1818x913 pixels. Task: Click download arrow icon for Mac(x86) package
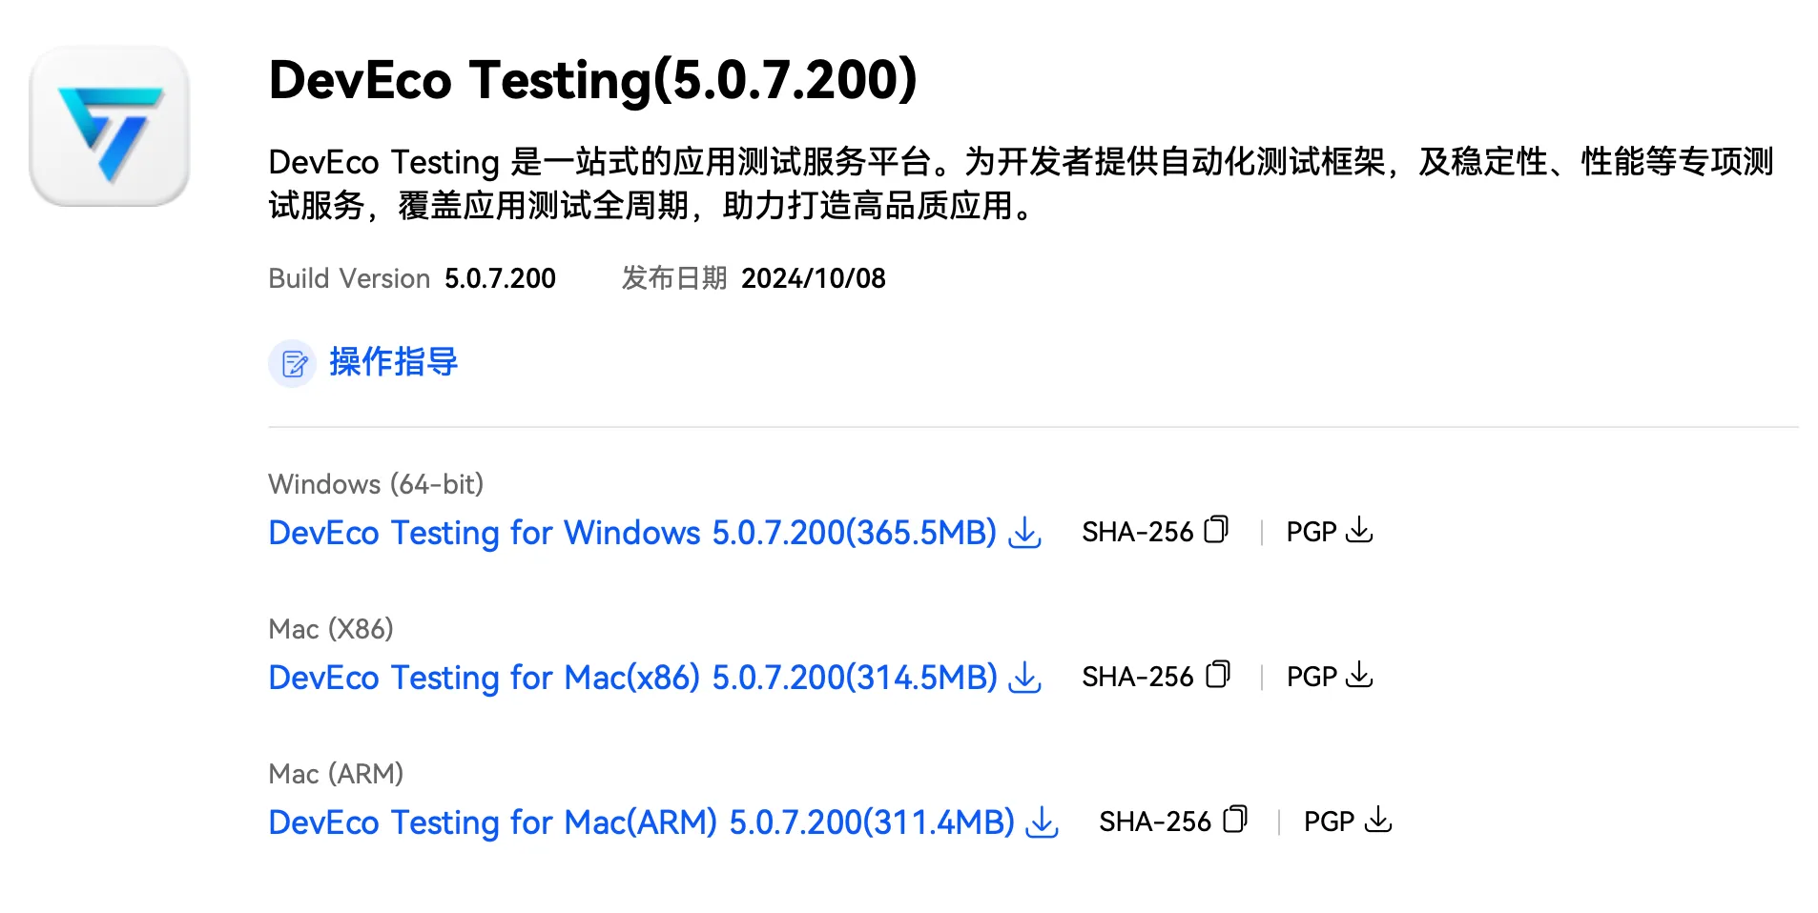(1025, 678)
